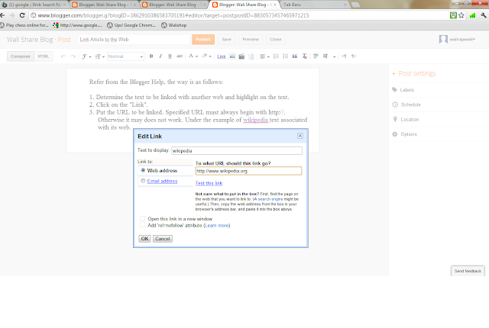489x328 pixels.
Task: Click the Undo arrow in the editor toolbar
Action: tap(63, 56)
